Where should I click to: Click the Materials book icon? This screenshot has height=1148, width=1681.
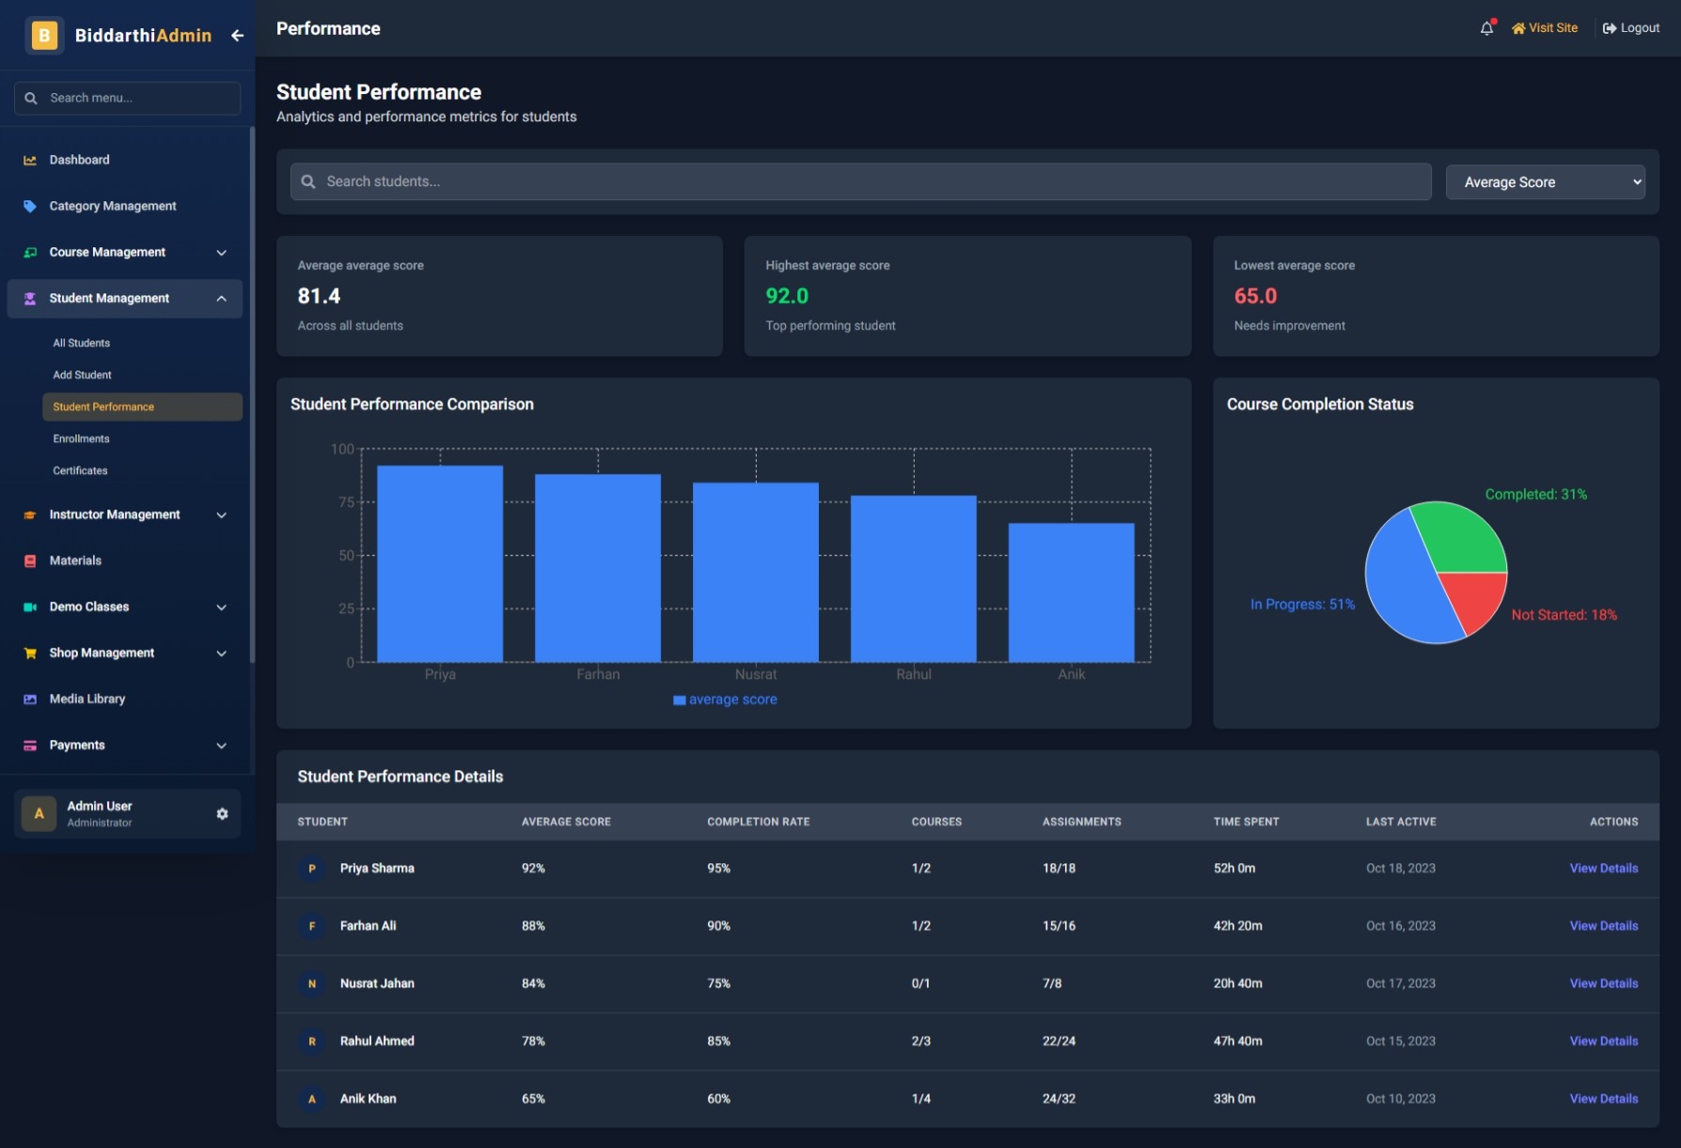30,560
